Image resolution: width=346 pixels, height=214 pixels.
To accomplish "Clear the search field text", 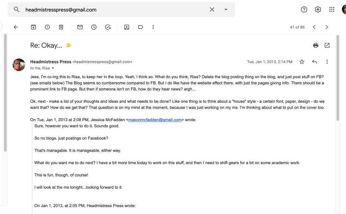I will 212,9.
